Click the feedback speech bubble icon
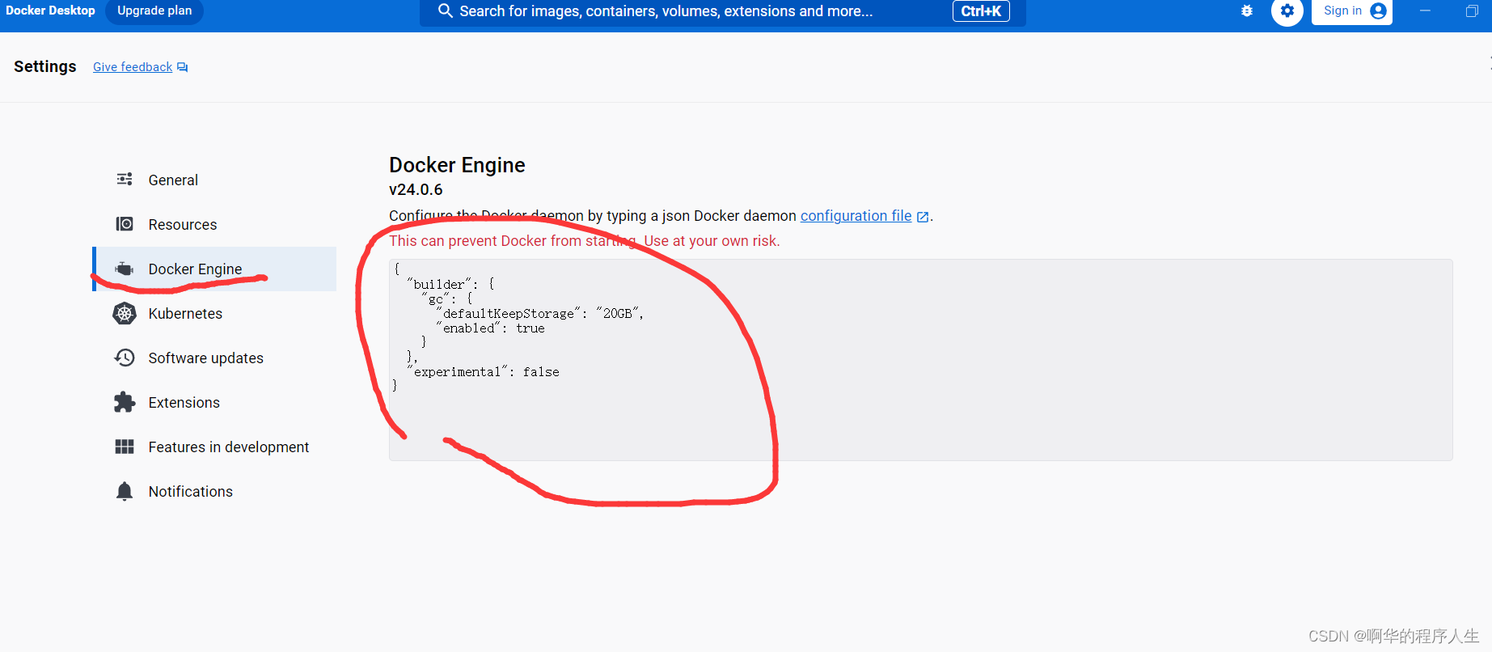 tap(183, 67)
